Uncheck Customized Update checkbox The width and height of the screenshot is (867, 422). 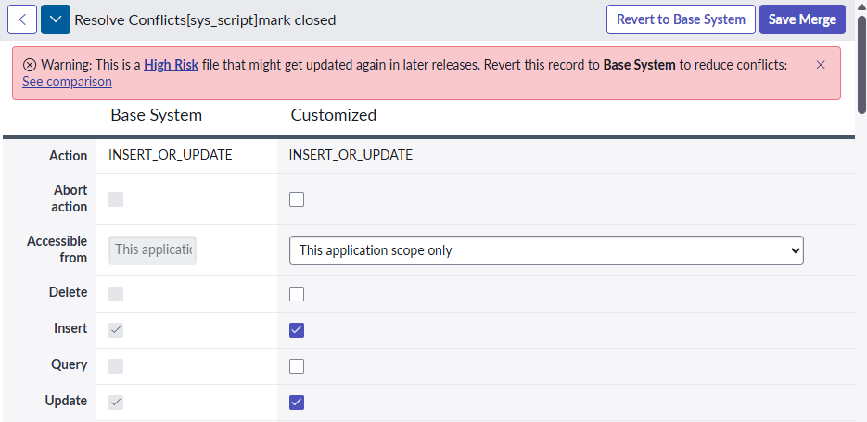coord(297,403)
